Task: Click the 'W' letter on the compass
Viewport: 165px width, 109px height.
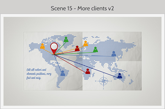Action: tap(96, 81)
